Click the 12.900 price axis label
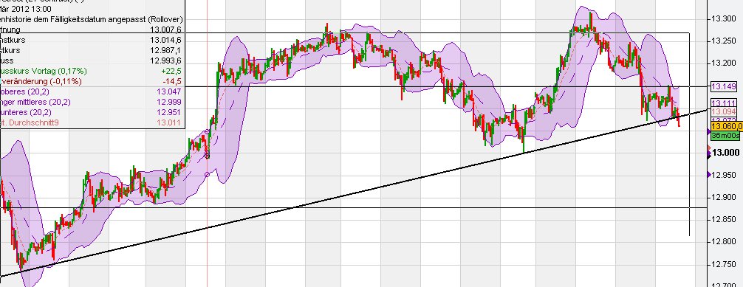Screen dimensions: 743x287 coord(723,197)
